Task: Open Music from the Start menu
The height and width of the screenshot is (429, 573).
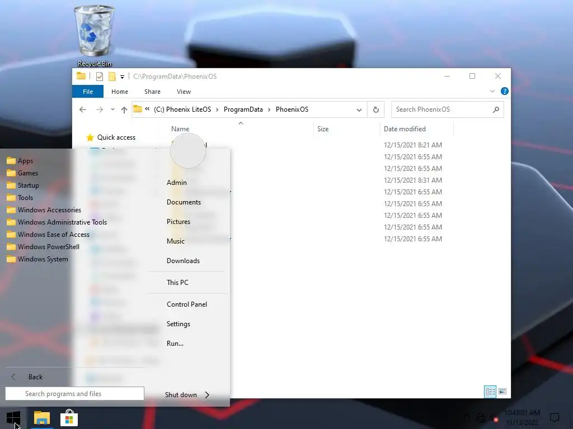Action: (175, 241)
